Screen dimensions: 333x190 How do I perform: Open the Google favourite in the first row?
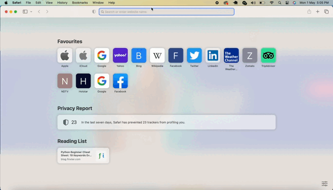tap(102, 55)
